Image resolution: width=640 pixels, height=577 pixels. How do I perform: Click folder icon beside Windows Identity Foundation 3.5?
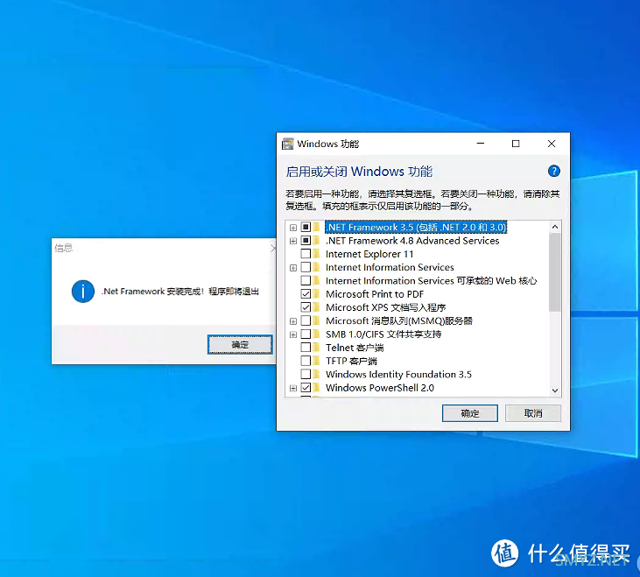tap(317, 374)
